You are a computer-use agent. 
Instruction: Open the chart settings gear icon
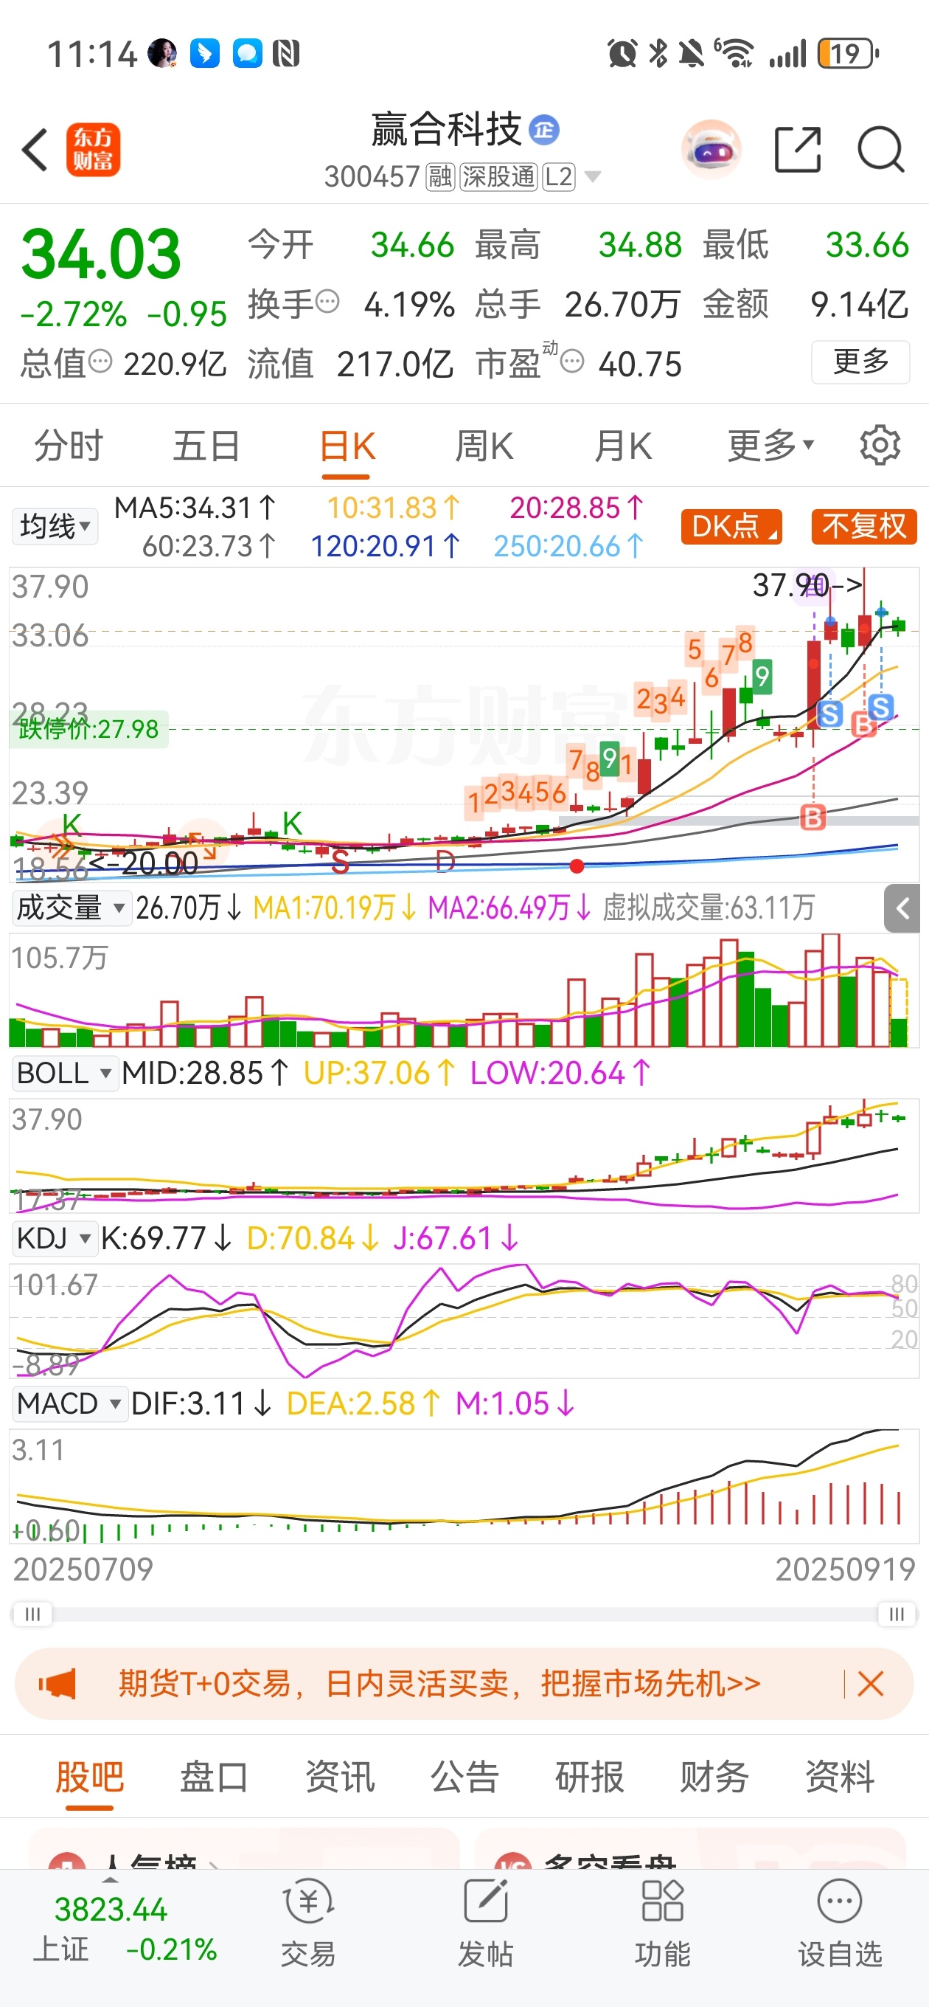(880, 446)
